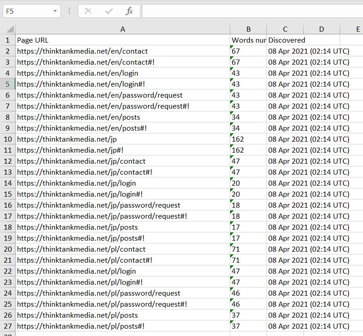This screenshot has height=336, width=363.
Task: Select cell with /jp/posts#! URL
Action: (123, 238)
